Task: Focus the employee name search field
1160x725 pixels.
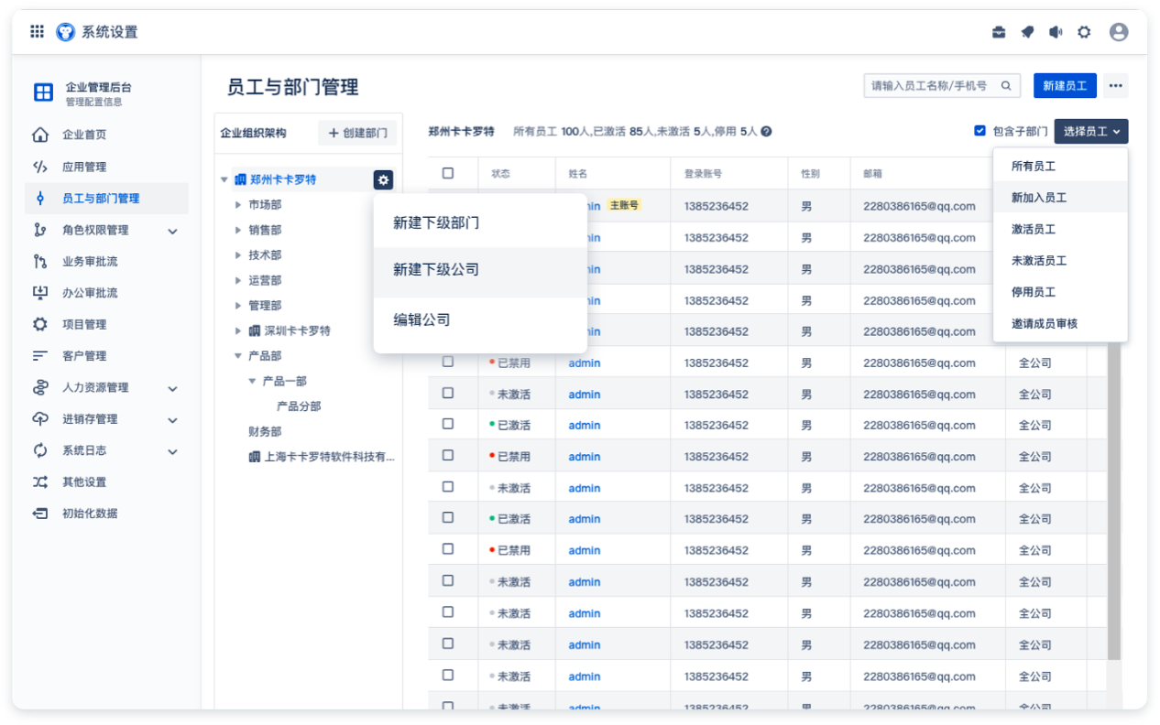Action: (x=930, y=86)
